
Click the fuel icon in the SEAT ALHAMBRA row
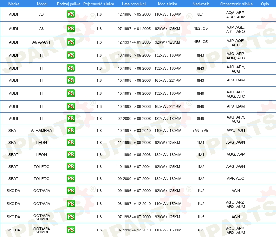pos(71,131)
